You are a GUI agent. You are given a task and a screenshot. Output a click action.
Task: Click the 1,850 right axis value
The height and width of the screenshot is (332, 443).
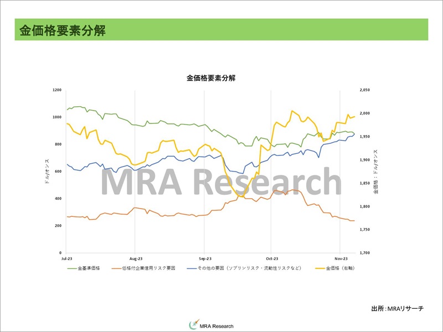click(x=365, y=183)
